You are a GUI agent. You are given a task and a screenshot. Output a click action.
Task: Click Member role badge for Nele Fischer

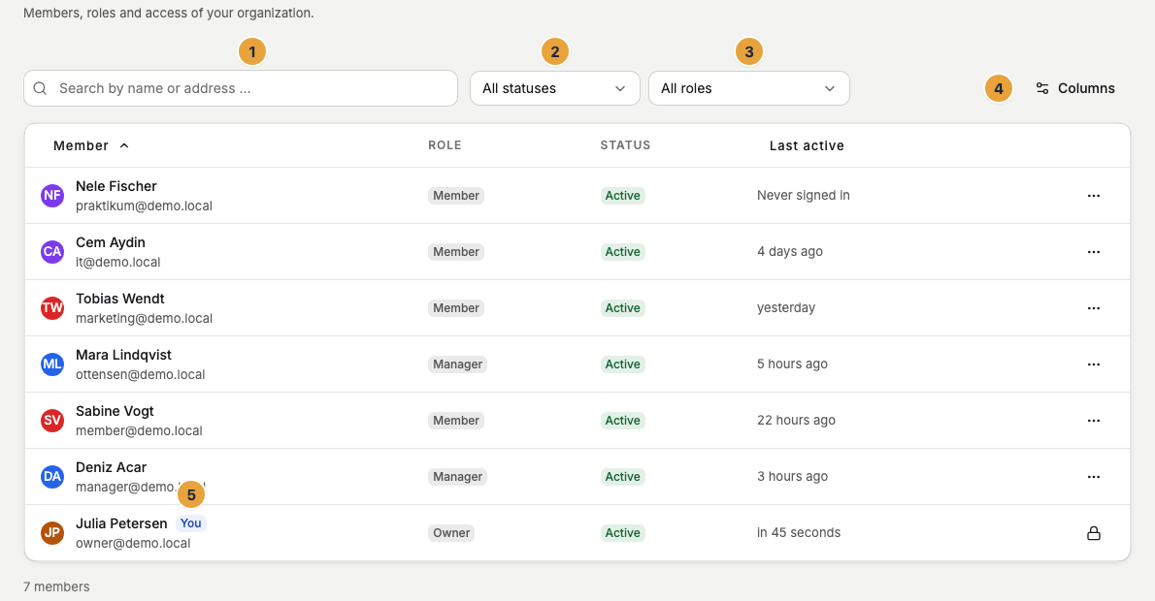[x=456, y=196]
